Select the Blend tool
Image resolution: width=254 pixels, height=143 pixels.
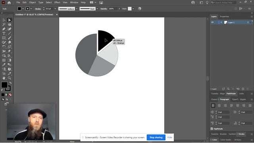10,65
